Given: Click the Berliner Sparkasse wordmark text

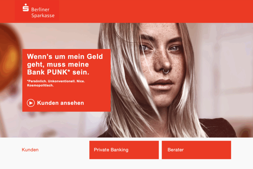Looking at the screenshot, I should pyautogui.click(x=43, y=13).
